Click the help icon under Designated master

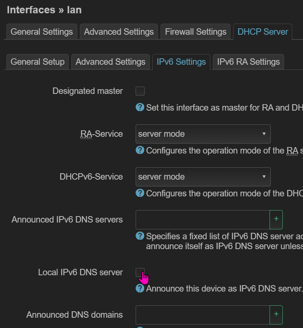click(x=140, y=107)
